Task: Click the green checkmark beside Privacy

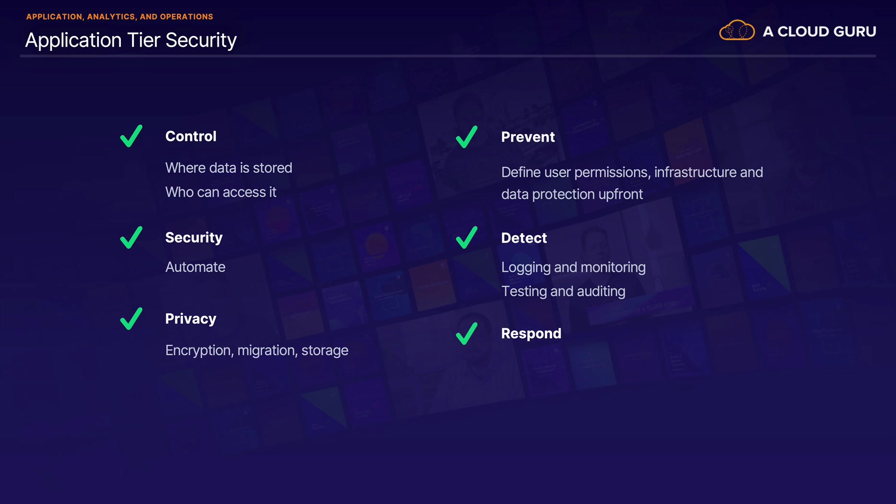Action: (x=131, y=319)
